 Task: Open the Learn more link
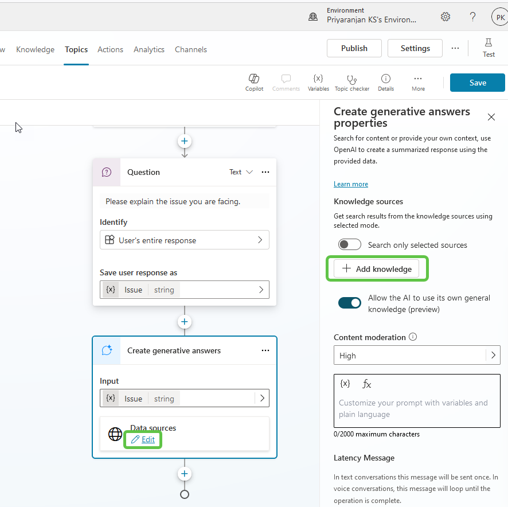pyautogui.click(x=350, y=184)
